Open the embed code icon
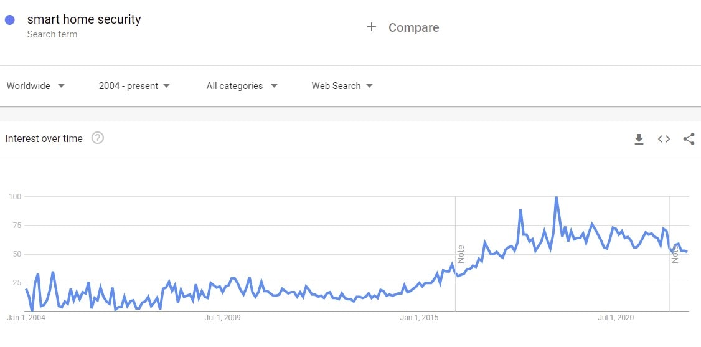 coord(664,139)
